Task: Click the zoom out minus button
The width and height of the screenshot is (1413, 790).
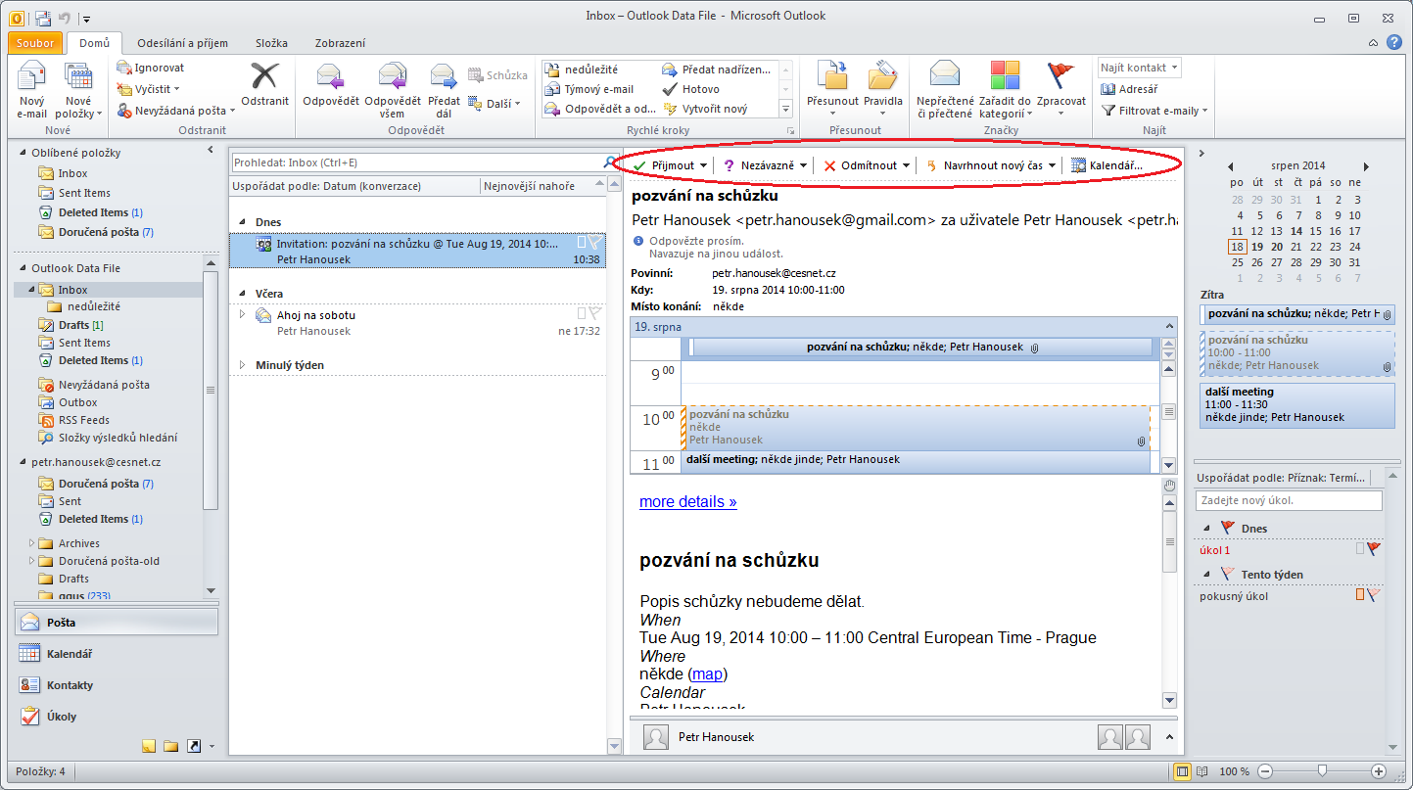Action: pyautogui.click(x=1264, y=771)
